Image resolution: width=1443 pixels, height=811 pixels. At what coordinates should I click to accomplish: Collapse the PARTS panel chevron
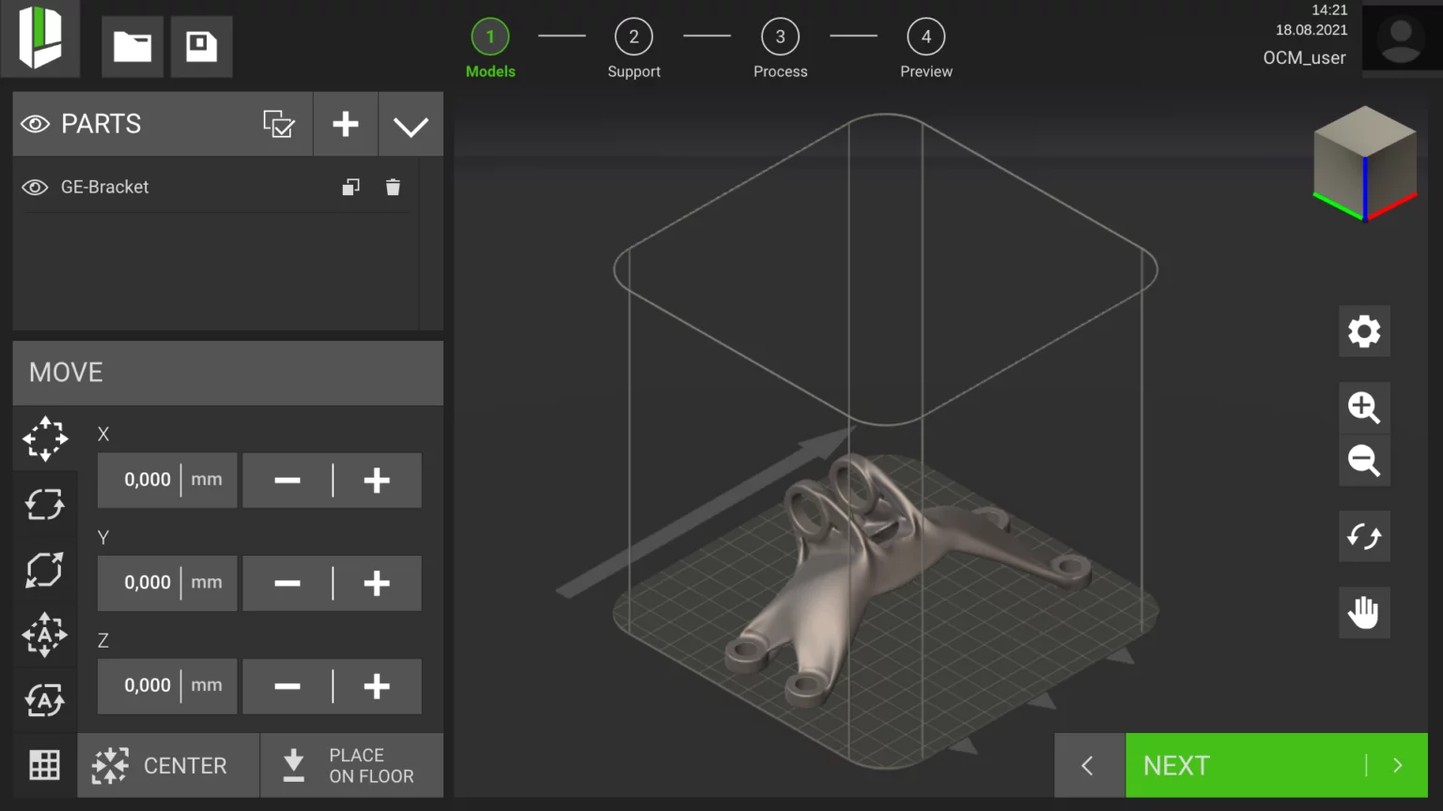pos(411,125)
